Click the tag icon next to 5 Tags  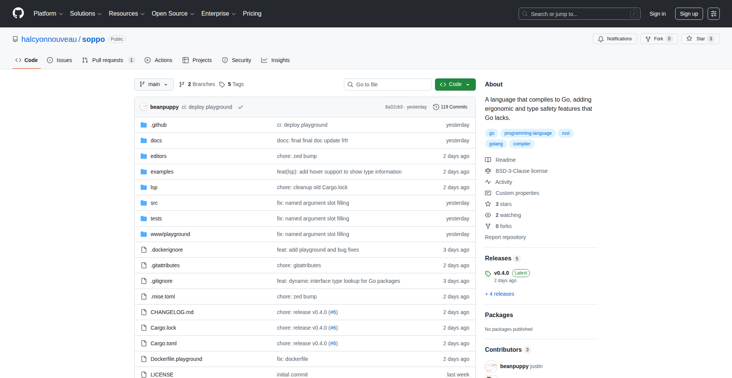222,85
